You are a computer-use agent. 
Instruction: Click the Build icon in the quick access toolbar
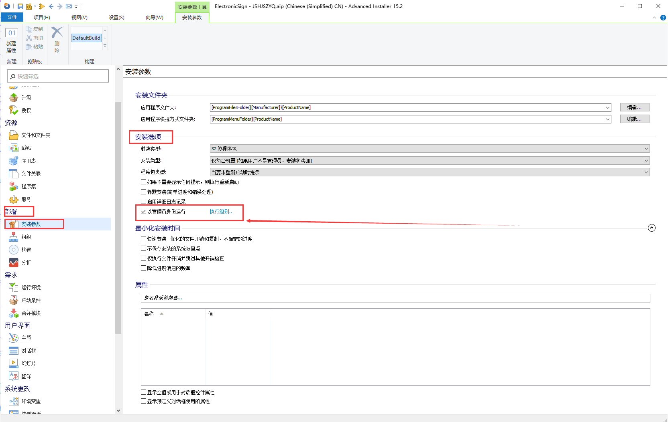(29, 6)
